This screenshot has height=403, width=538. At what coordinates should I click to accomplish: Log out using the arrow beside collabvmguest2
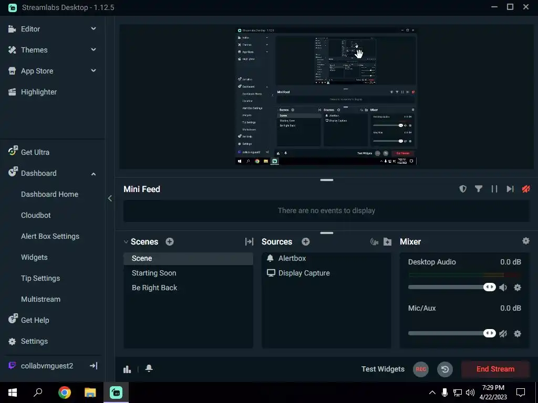pyautogui.click(x=94, y=366)
